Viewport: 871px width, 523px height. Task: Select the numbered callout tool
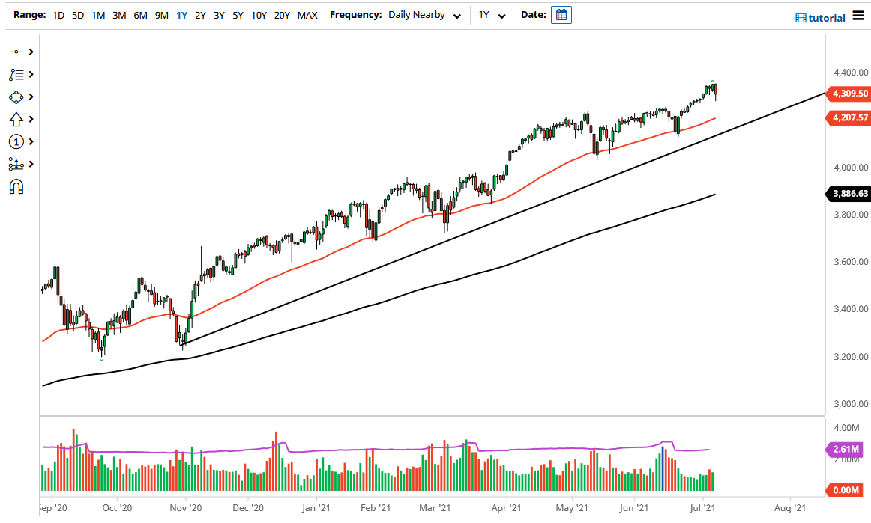17,141
